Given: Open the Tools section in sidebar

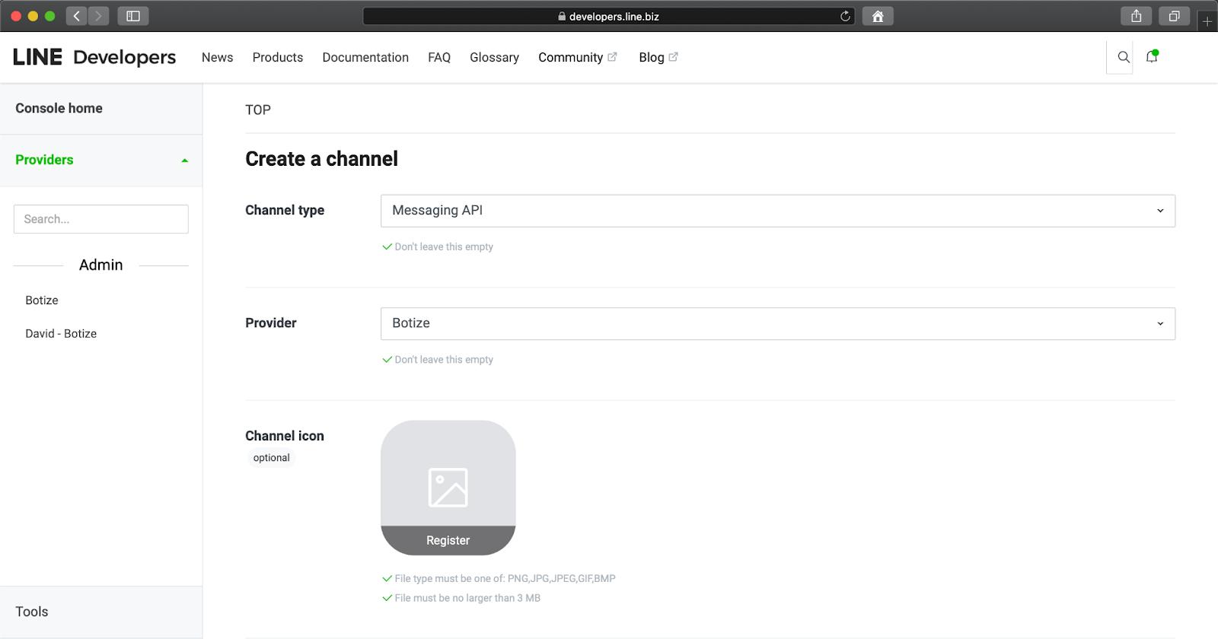Looking at the screenshot, I should coord(101,612).
